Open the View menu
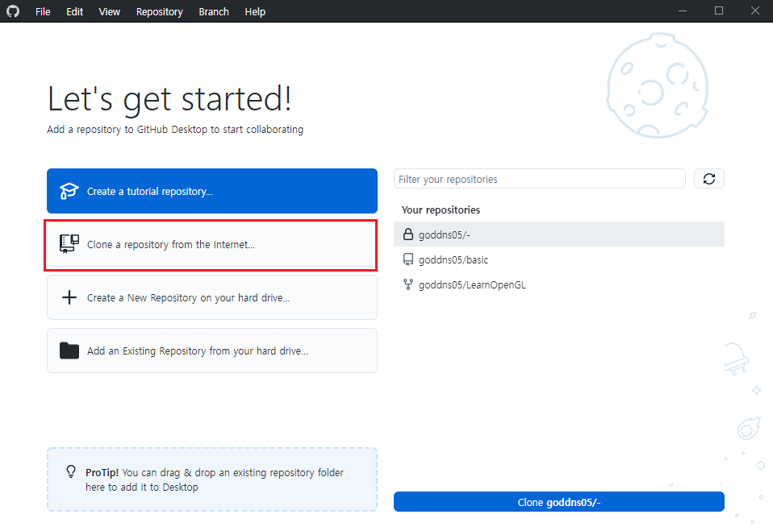 click(110, 12)
